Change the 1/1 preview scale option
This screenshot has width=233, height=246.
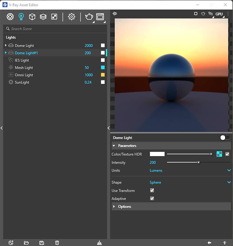point(211,14)
